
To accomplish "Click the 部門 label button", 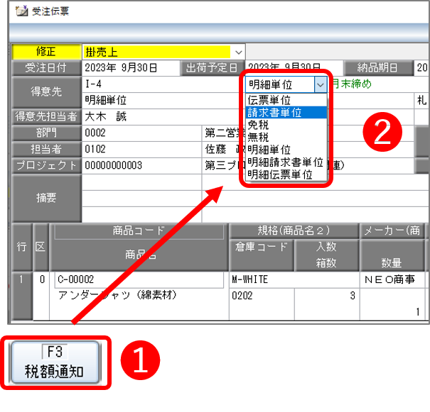I will coord(46,133).
